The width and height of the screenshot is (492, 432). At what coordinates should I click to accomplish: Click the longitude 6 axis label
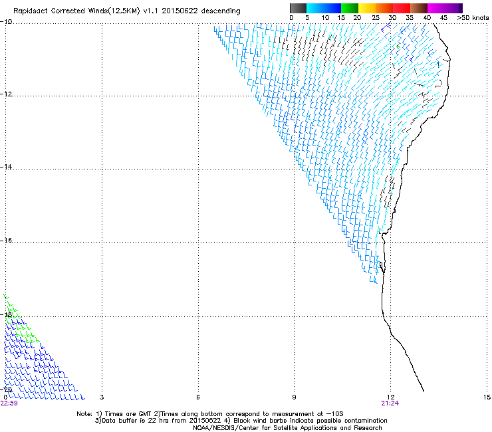tap(198, 397)
